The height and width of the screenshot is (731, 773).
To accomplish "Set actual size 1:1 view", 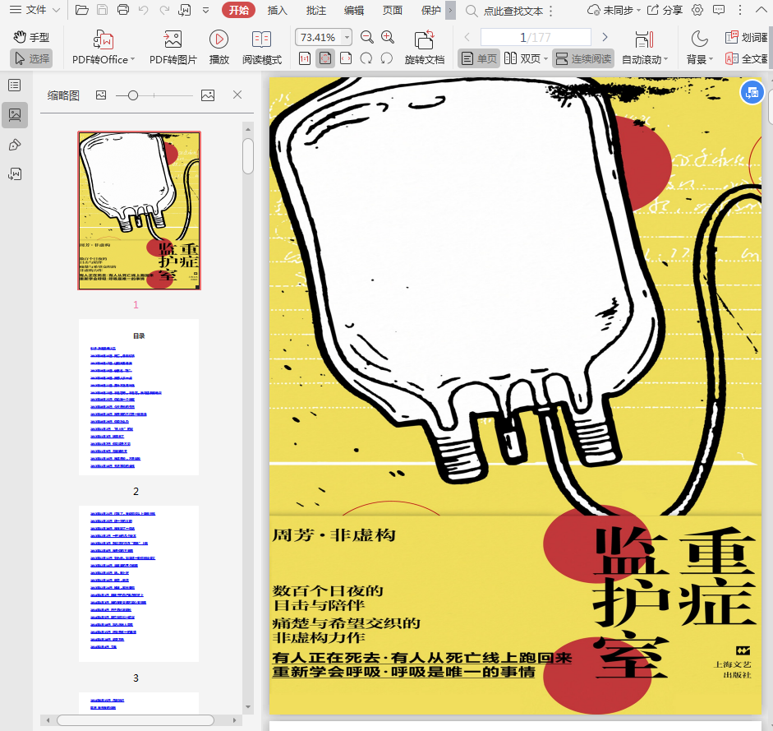I will point(305,58).
